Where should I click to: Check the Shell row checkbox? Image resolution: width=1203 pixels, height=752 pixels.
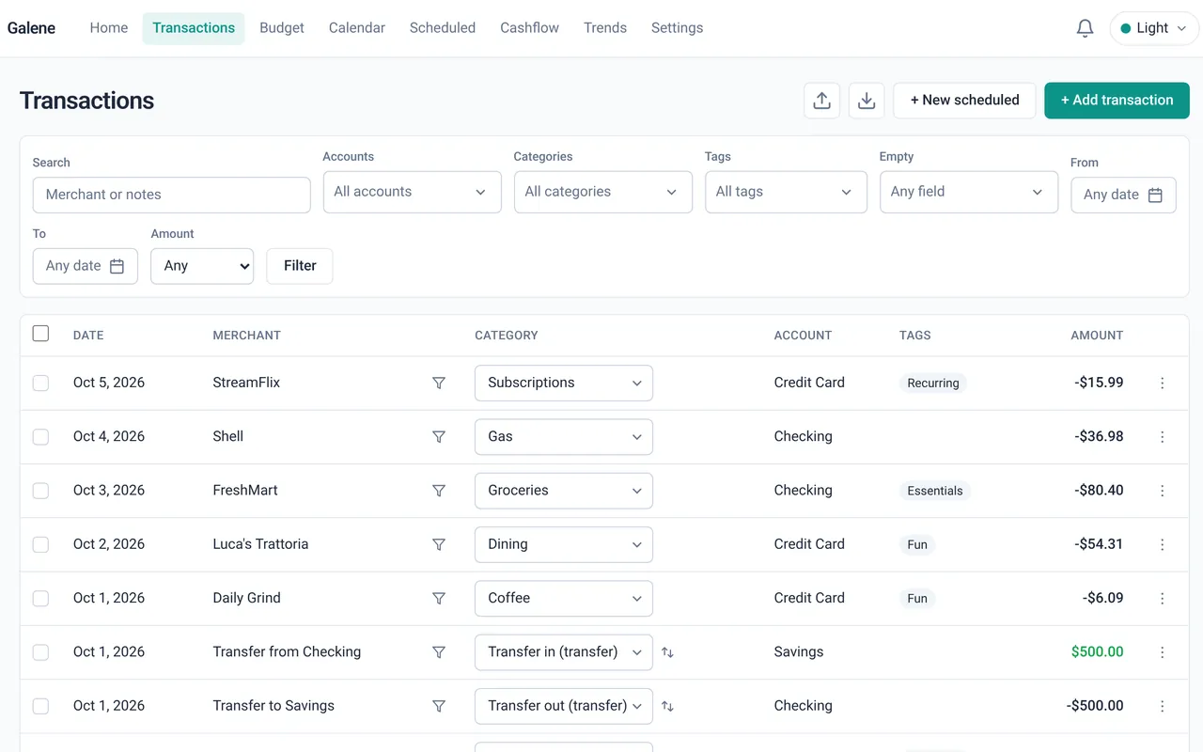[x=40, y=437]
